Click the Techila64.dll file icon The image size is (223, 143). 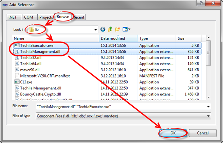click(x=17, y=64)
